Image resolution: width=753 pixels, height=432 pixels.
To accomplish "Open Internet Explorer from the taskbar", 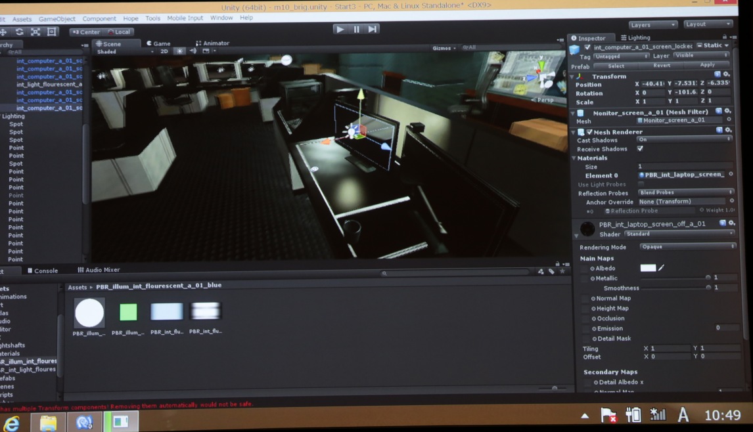I will click(x=11, y=422).
